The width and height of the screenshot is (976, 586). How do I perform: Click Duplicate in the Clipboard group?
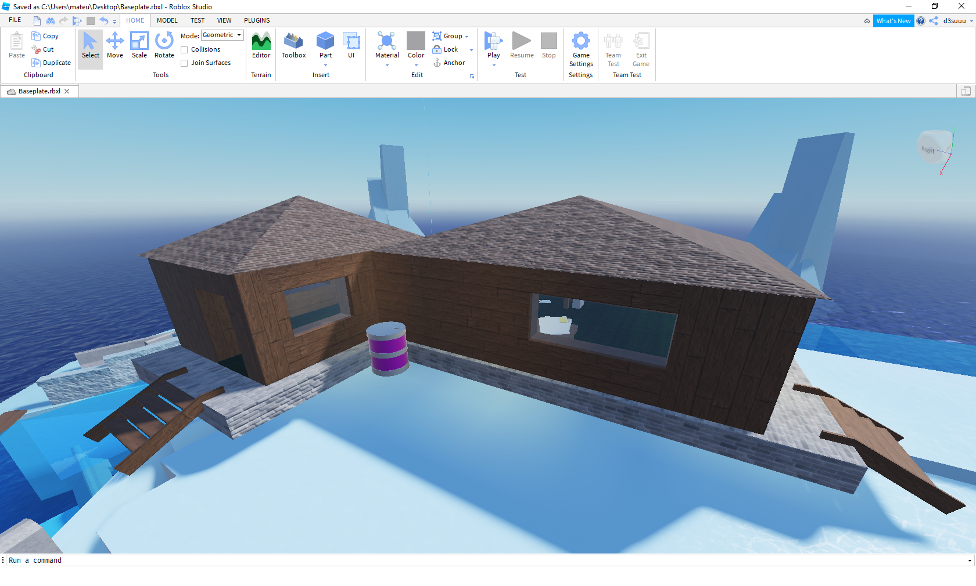[51, 63]
